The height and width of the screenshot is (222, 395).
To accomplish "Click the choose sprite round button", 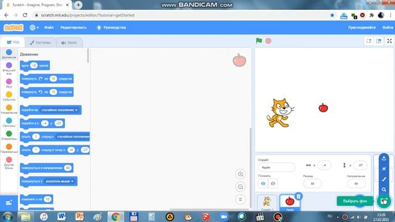I will pos(384,202).
